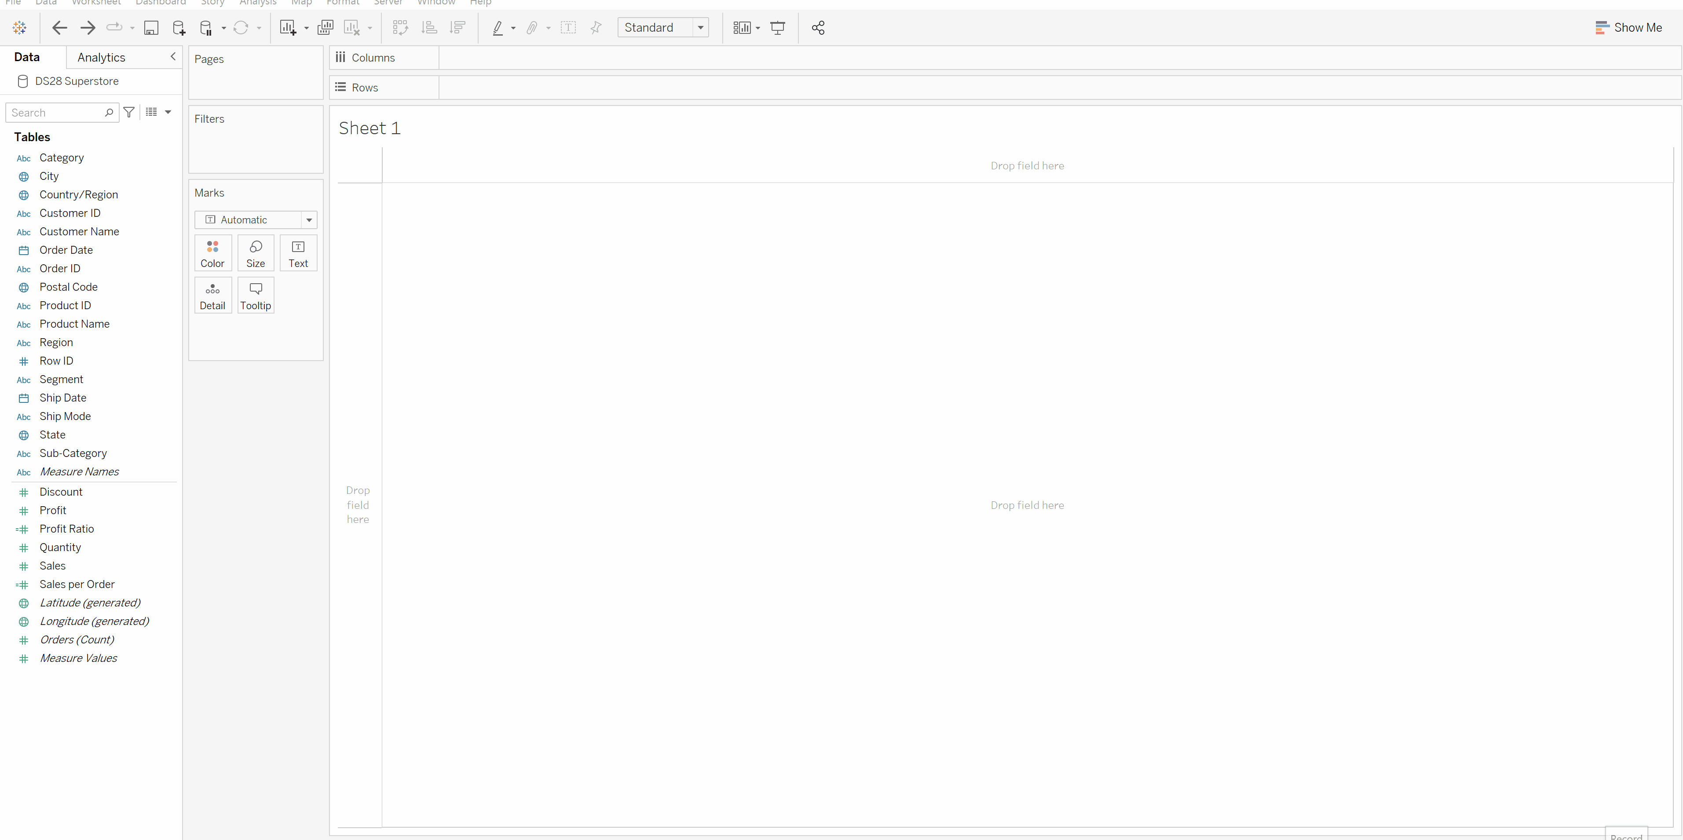Open the Worksheet menu
Screen dimensions: 1683x840
coord(96,3)
